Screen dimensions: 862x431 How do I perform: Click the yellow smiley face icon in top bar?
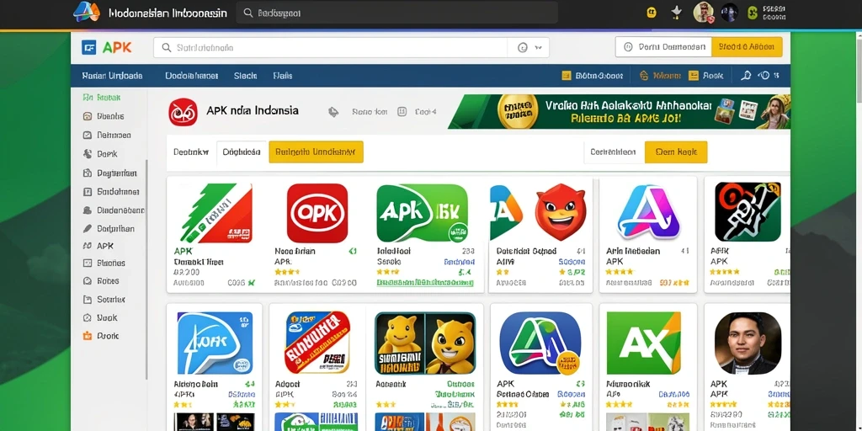pos(652,13)
